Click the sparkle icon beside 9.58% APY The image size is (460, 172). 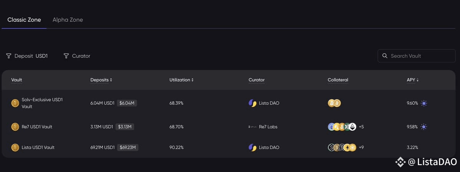[424, 127]
